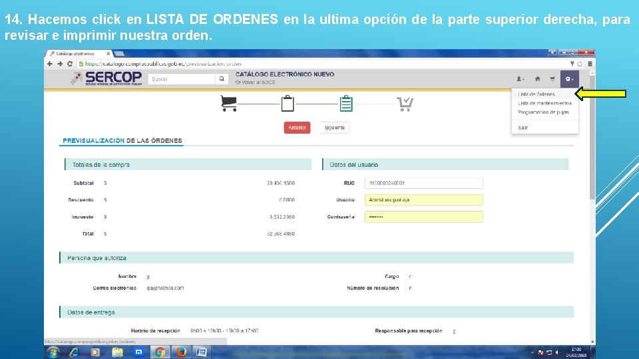Click the Impuesto value 3,532.3380

pyautogui.click(x=282, y=217)
